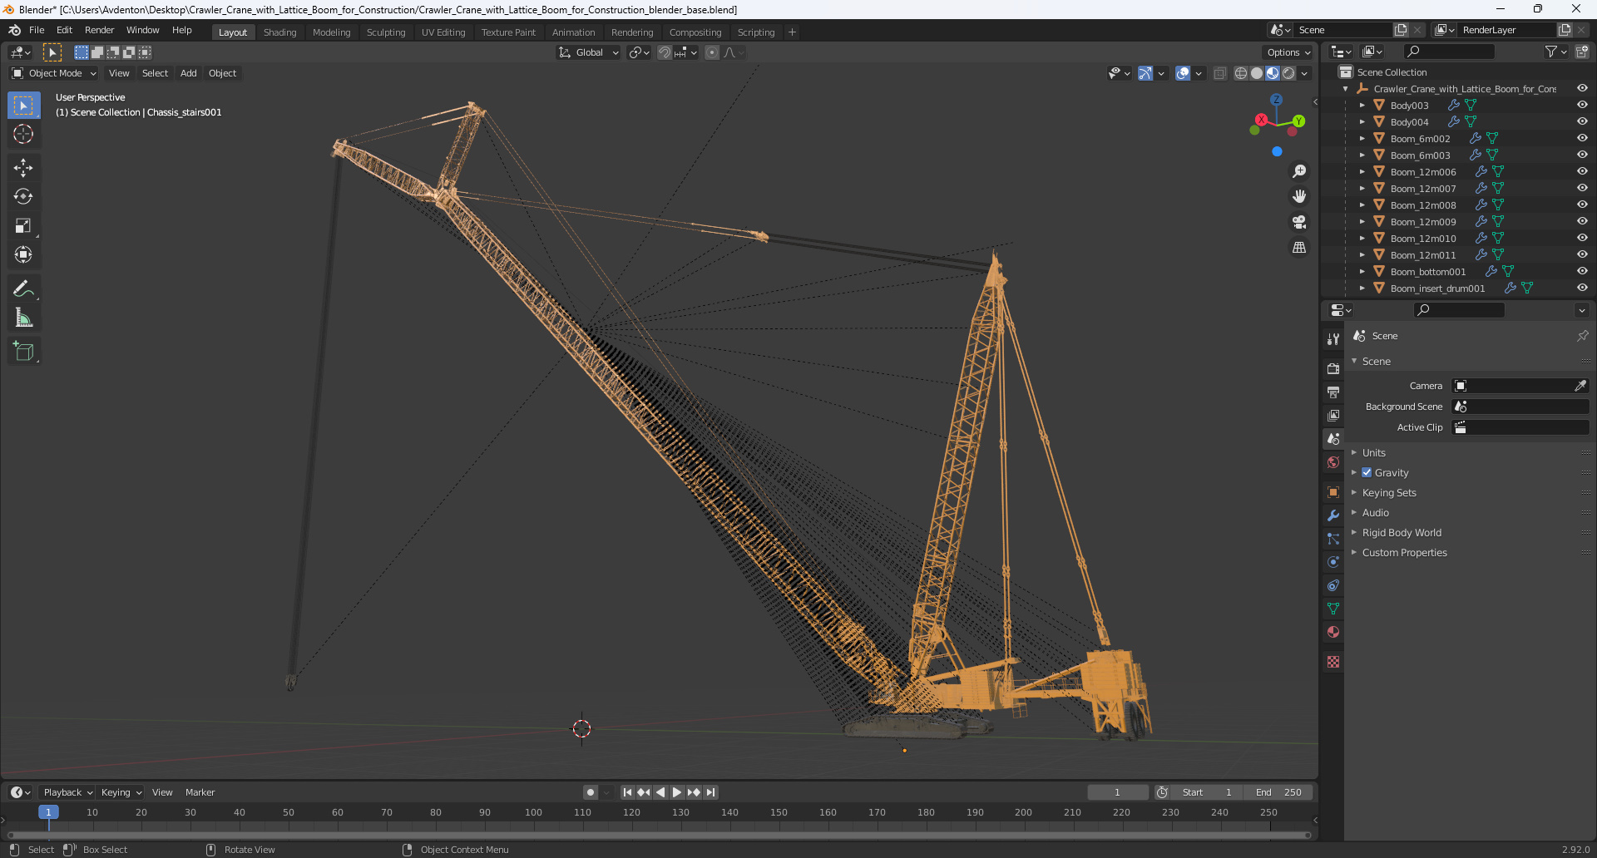Open the Playback dropdown in timeline
This screenshot has height=858, width=1597.
[x=67, y=792]
